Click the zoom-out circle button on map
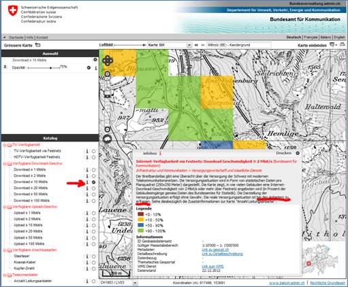 point(107,129)
